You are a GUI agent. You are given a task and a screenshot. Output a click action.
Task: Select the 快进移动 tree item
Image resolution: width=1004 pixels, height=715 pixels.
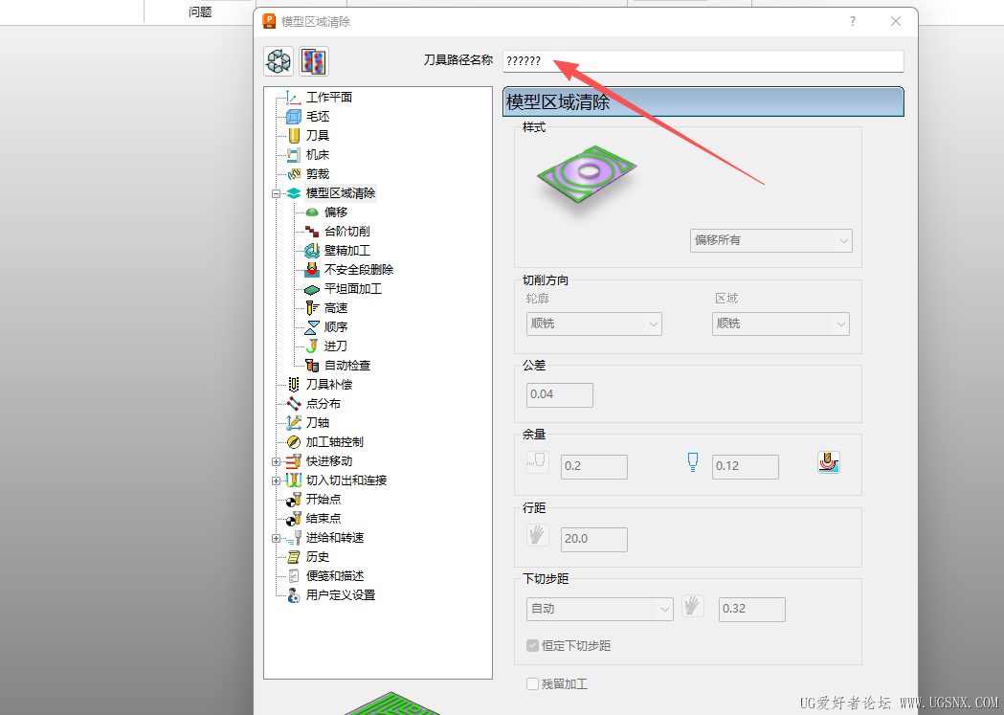[x=329, y=461]
